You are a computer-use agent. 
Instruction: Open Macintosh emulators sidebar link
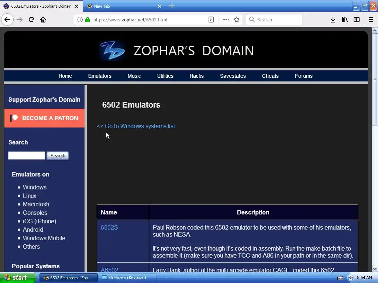click(x=36, y=204)
